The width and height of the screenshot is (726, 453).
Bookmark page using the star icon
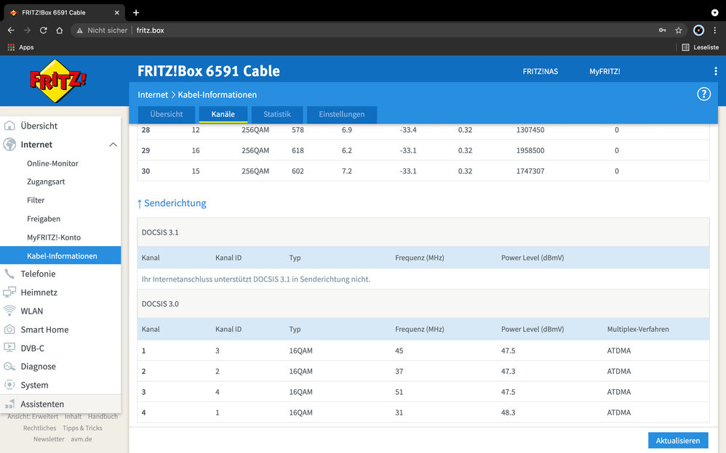point(679,30)
